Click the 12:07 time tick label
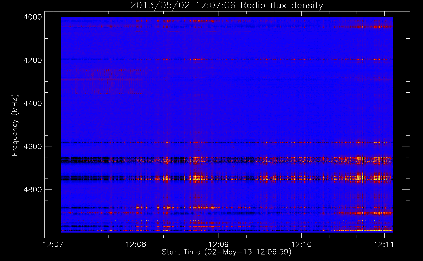The height and width of the screenshot is (261, 423). (x=53, y=245)
